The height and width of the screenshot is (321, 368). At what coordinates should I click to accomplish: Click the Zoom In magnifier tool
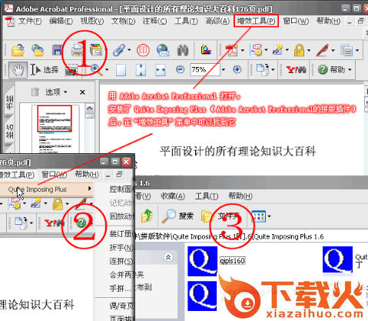97,70
